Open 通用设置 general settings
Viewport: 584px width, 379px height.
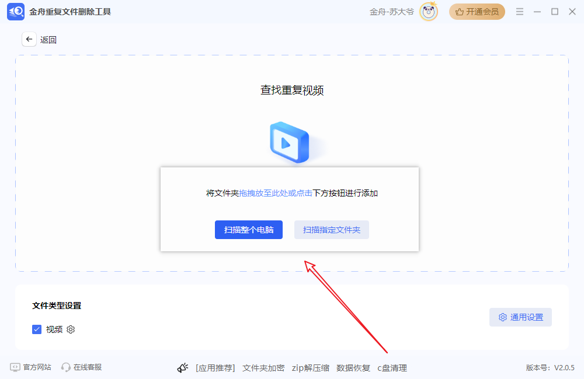[520, 317]
